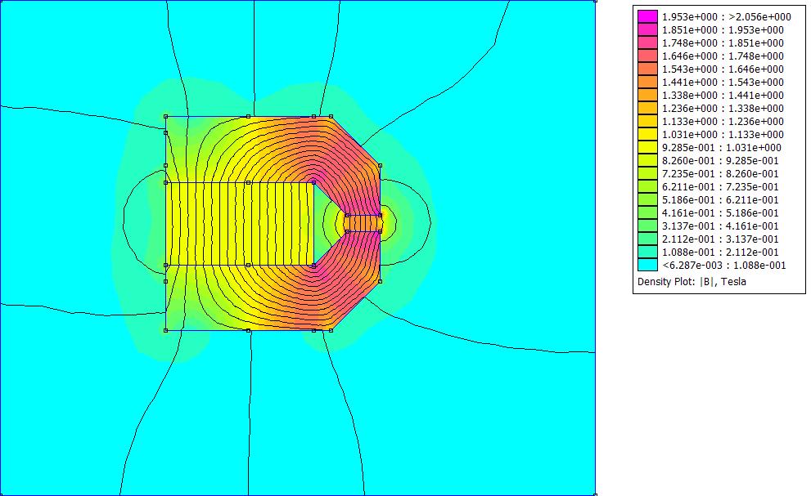The height and width of the screenshot is (496, 811).
Task: Click the magenta swatch for >2.056e+000
Action: (647, 16)
